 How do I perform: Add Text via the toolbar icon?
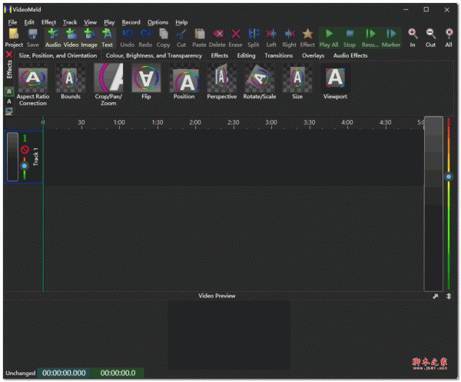tap(108, 38)
